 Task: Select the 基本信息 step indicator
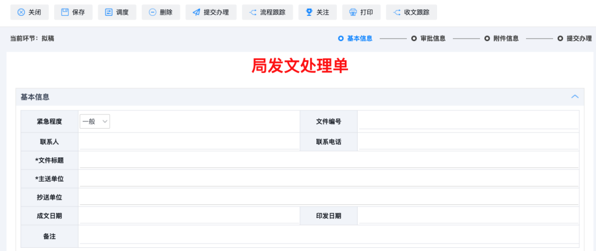pos(355,39)
